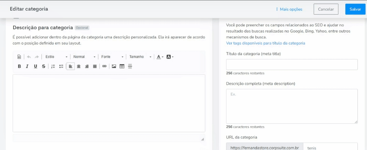
Task: Open Mais opções menu
Action: [289, 10]
